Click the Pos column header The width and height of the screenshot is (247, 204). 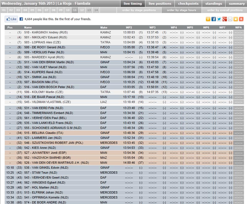pos(10,28)
